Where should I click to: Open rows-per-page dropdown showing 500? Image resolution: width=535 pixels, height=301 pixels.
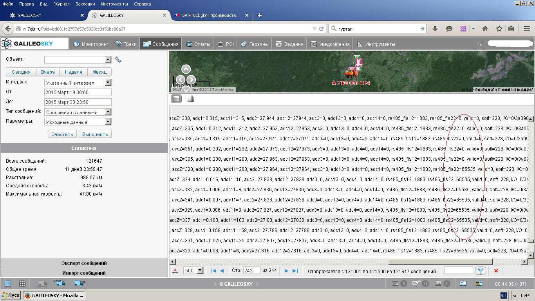(x=200, y=270)
